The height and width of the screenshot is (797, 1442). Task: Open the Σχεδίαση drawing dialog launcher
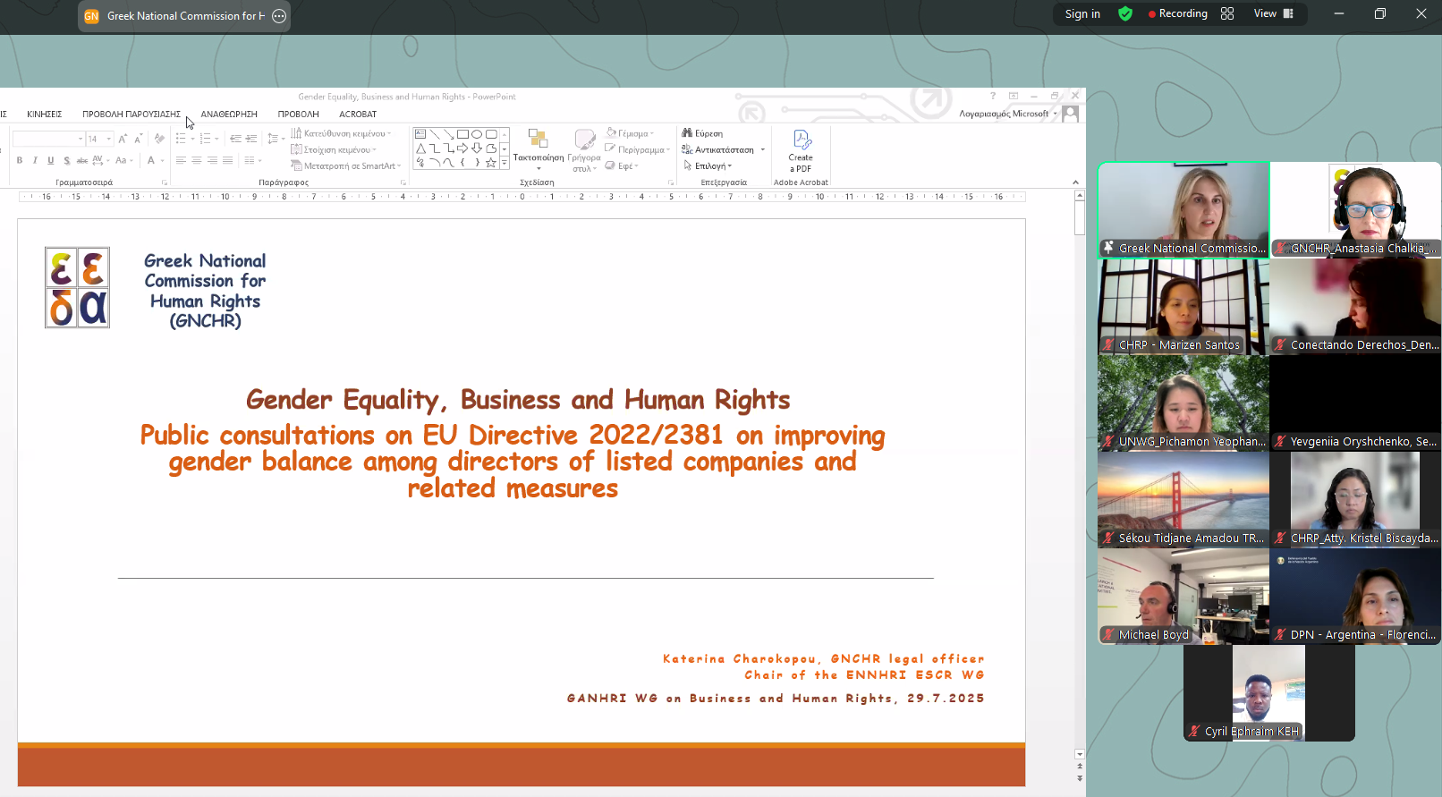pos(671,182)
